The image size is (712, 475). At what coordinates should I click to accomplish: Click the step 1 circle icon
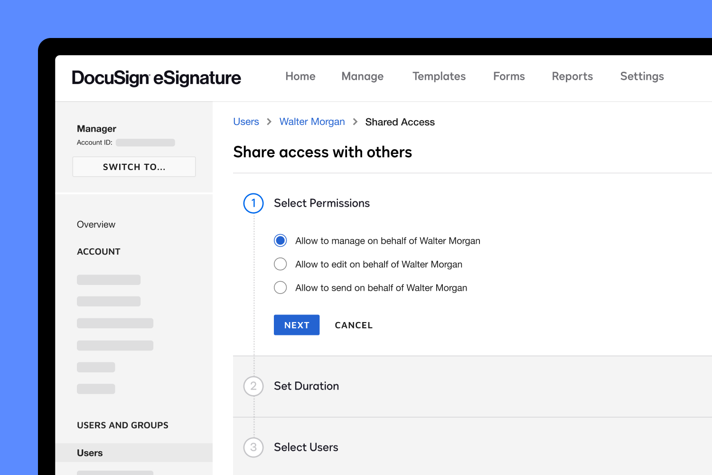253,203
